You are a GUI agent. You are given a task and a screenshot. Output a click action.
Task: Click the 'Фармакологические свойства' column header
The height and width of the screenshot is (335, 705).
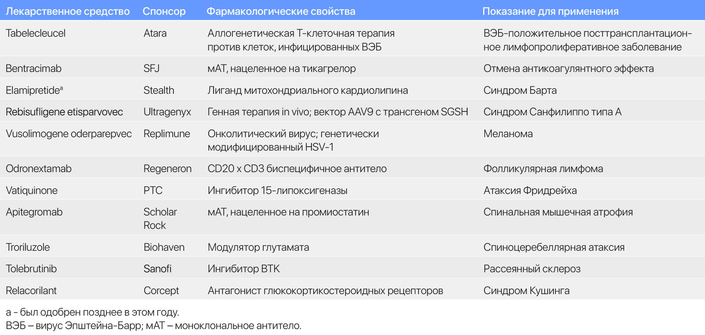tap(281, 11)
